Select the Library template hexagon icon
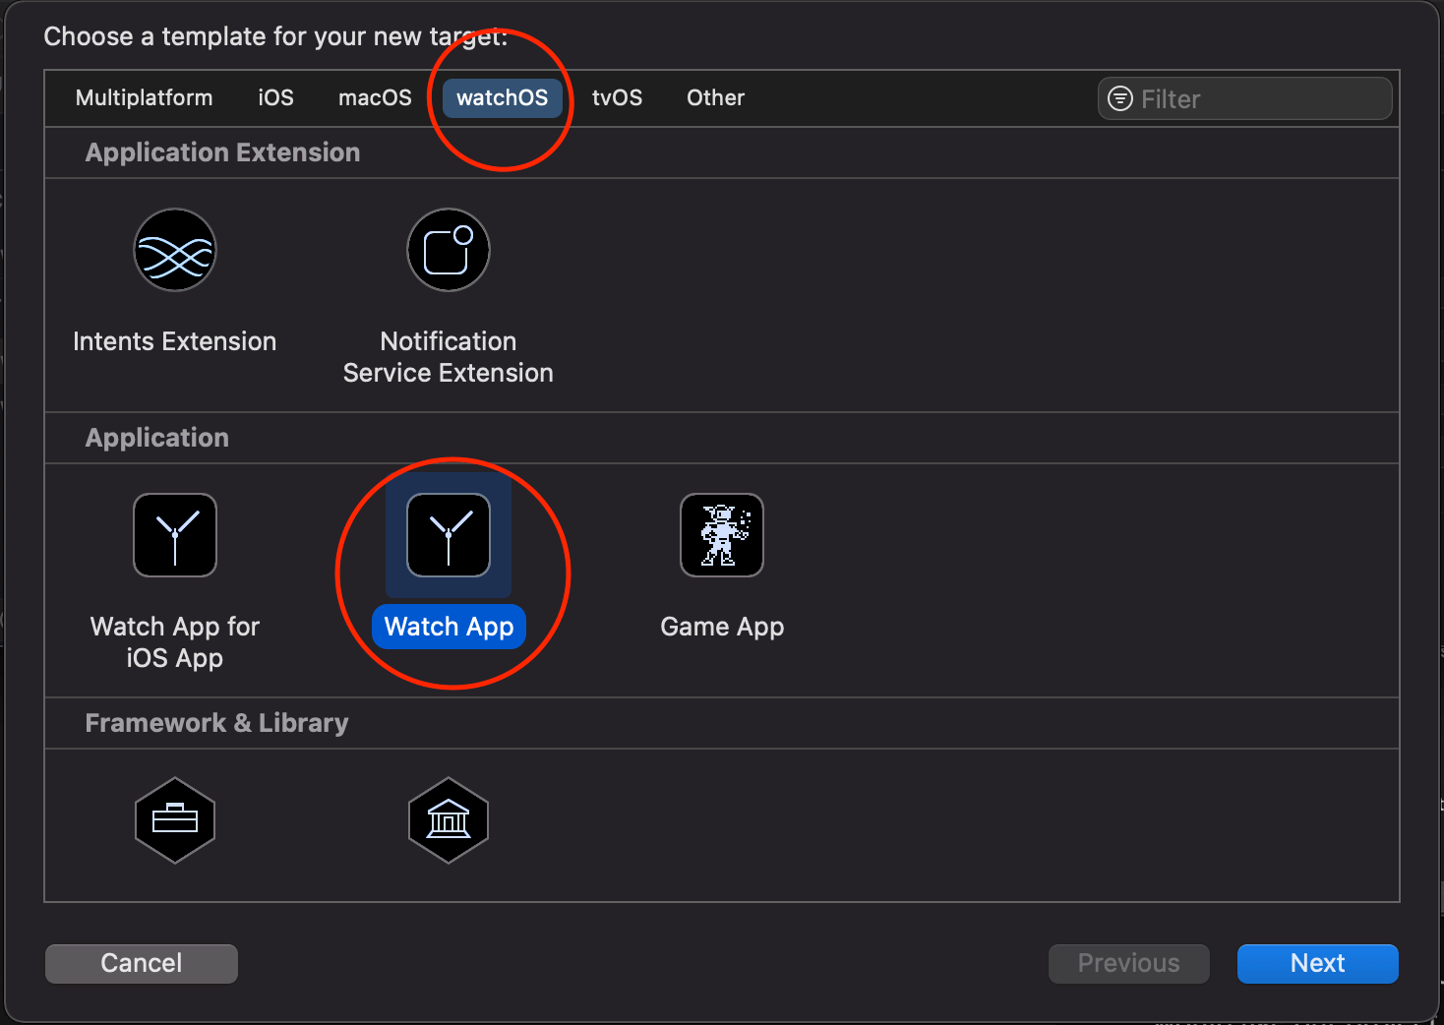1444x1025 pixels. point(448,820)
